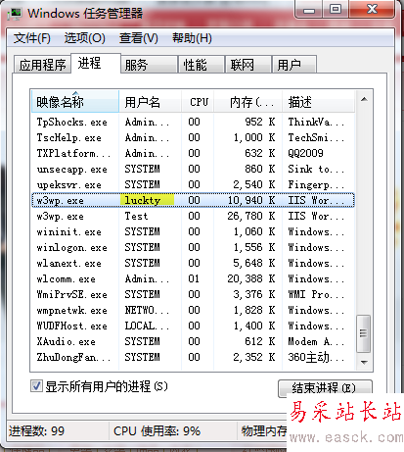Select the TpShocks.exe process row

tap(193, 122)
